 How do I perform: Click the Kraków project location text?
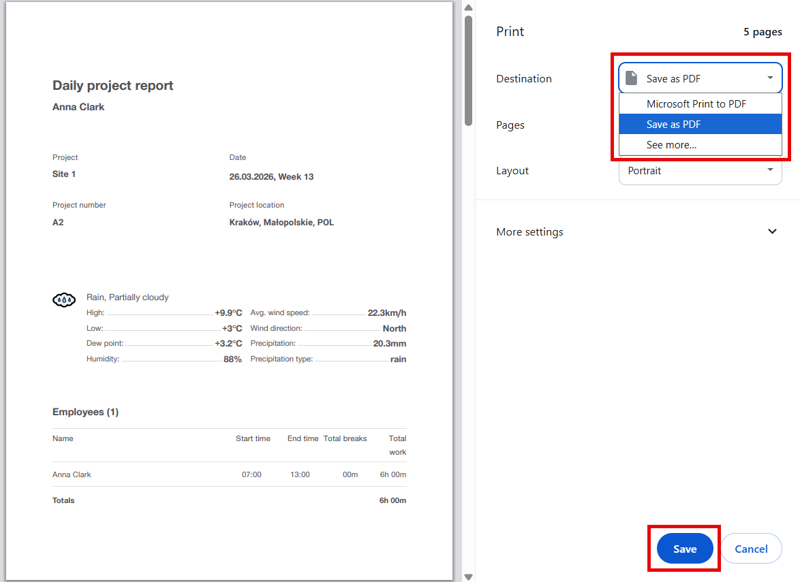281,223
